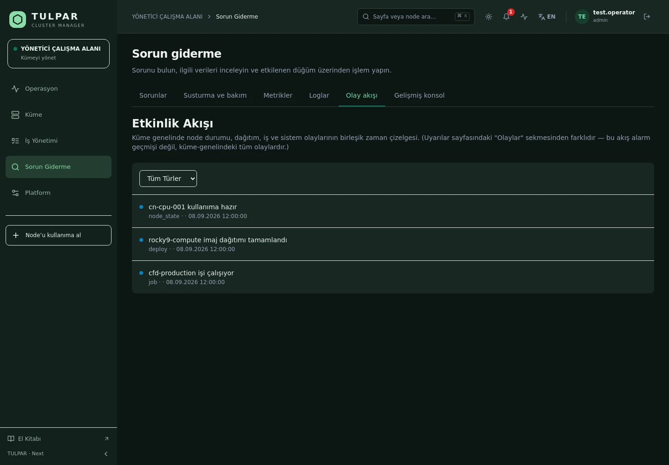Click the Node'u kullanıma al button
This screenshot has width=669, height=465.
[x=59, y=235]
